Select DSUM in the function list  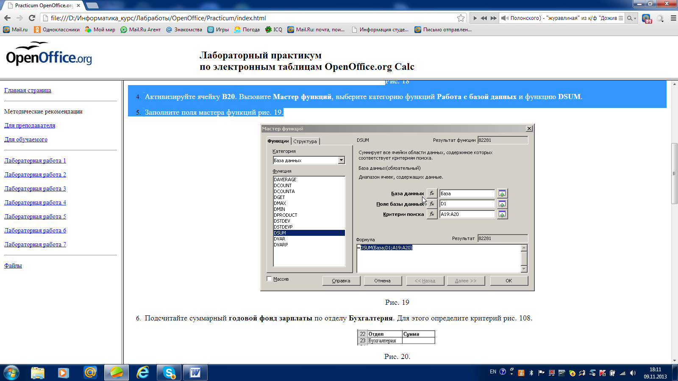(309, 233)
